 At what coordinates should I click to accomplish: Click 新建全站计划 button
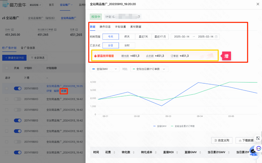tap(14, 58)
